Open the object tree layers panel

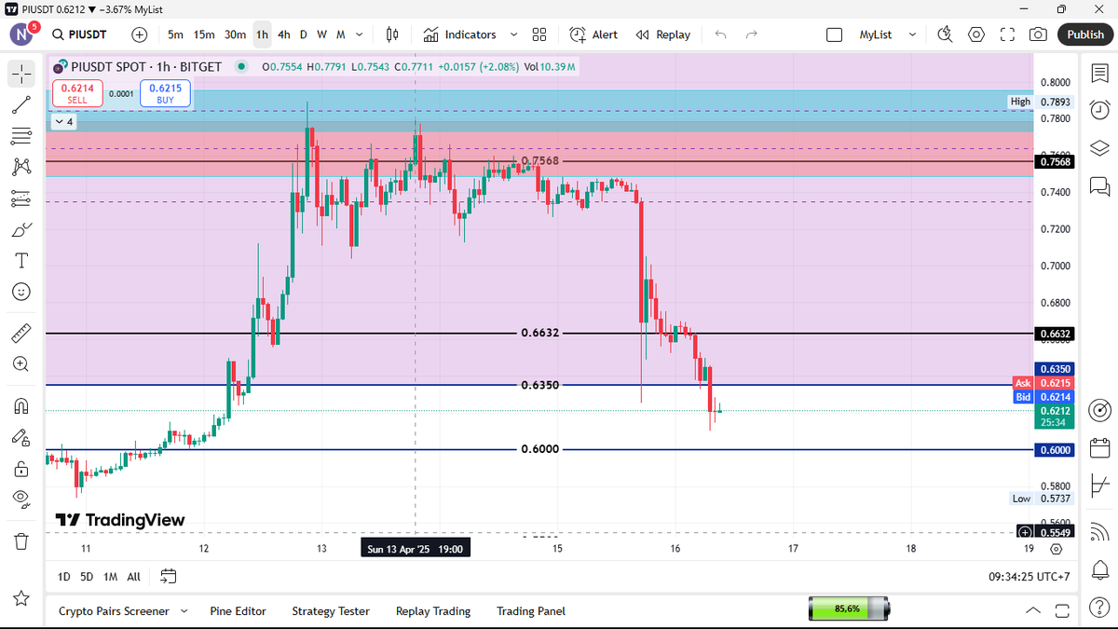(x=1098, y=147)
